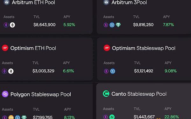Click the white Ethereum asset icon in Optimism ETH Pool

click(11, 71)
